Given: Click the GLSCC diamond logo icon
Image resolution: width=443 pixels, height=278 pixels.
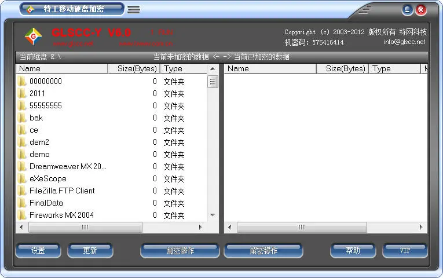Looking at the screenshot, I should [33, 36].
